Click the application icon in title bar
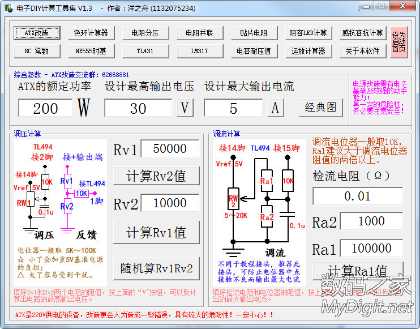420x329 pixels. 9,8
